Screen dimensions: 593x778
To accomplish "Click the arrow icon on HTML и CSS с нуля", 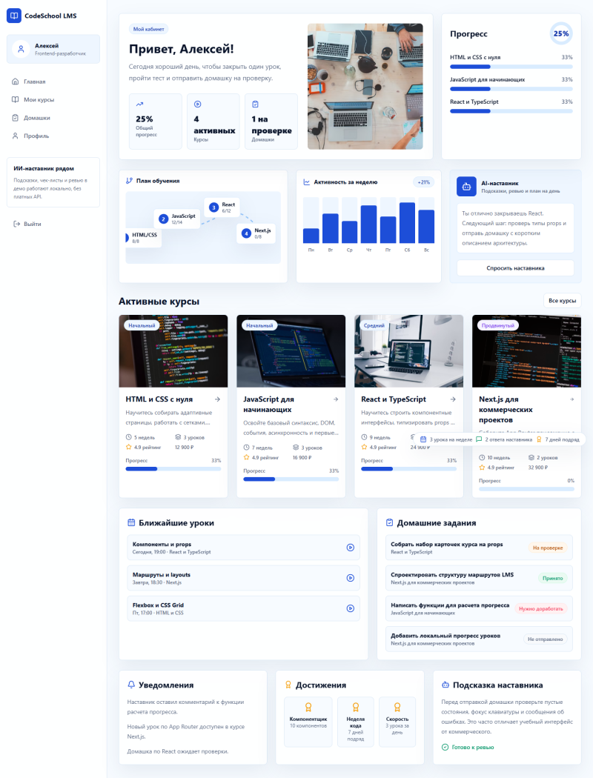I will (x=217, y=399).
